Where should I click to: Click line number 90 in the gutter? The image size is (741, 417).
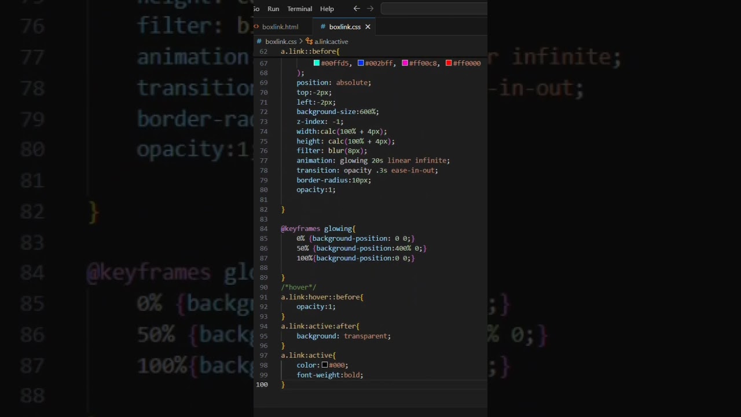click(x=263, y=287)
